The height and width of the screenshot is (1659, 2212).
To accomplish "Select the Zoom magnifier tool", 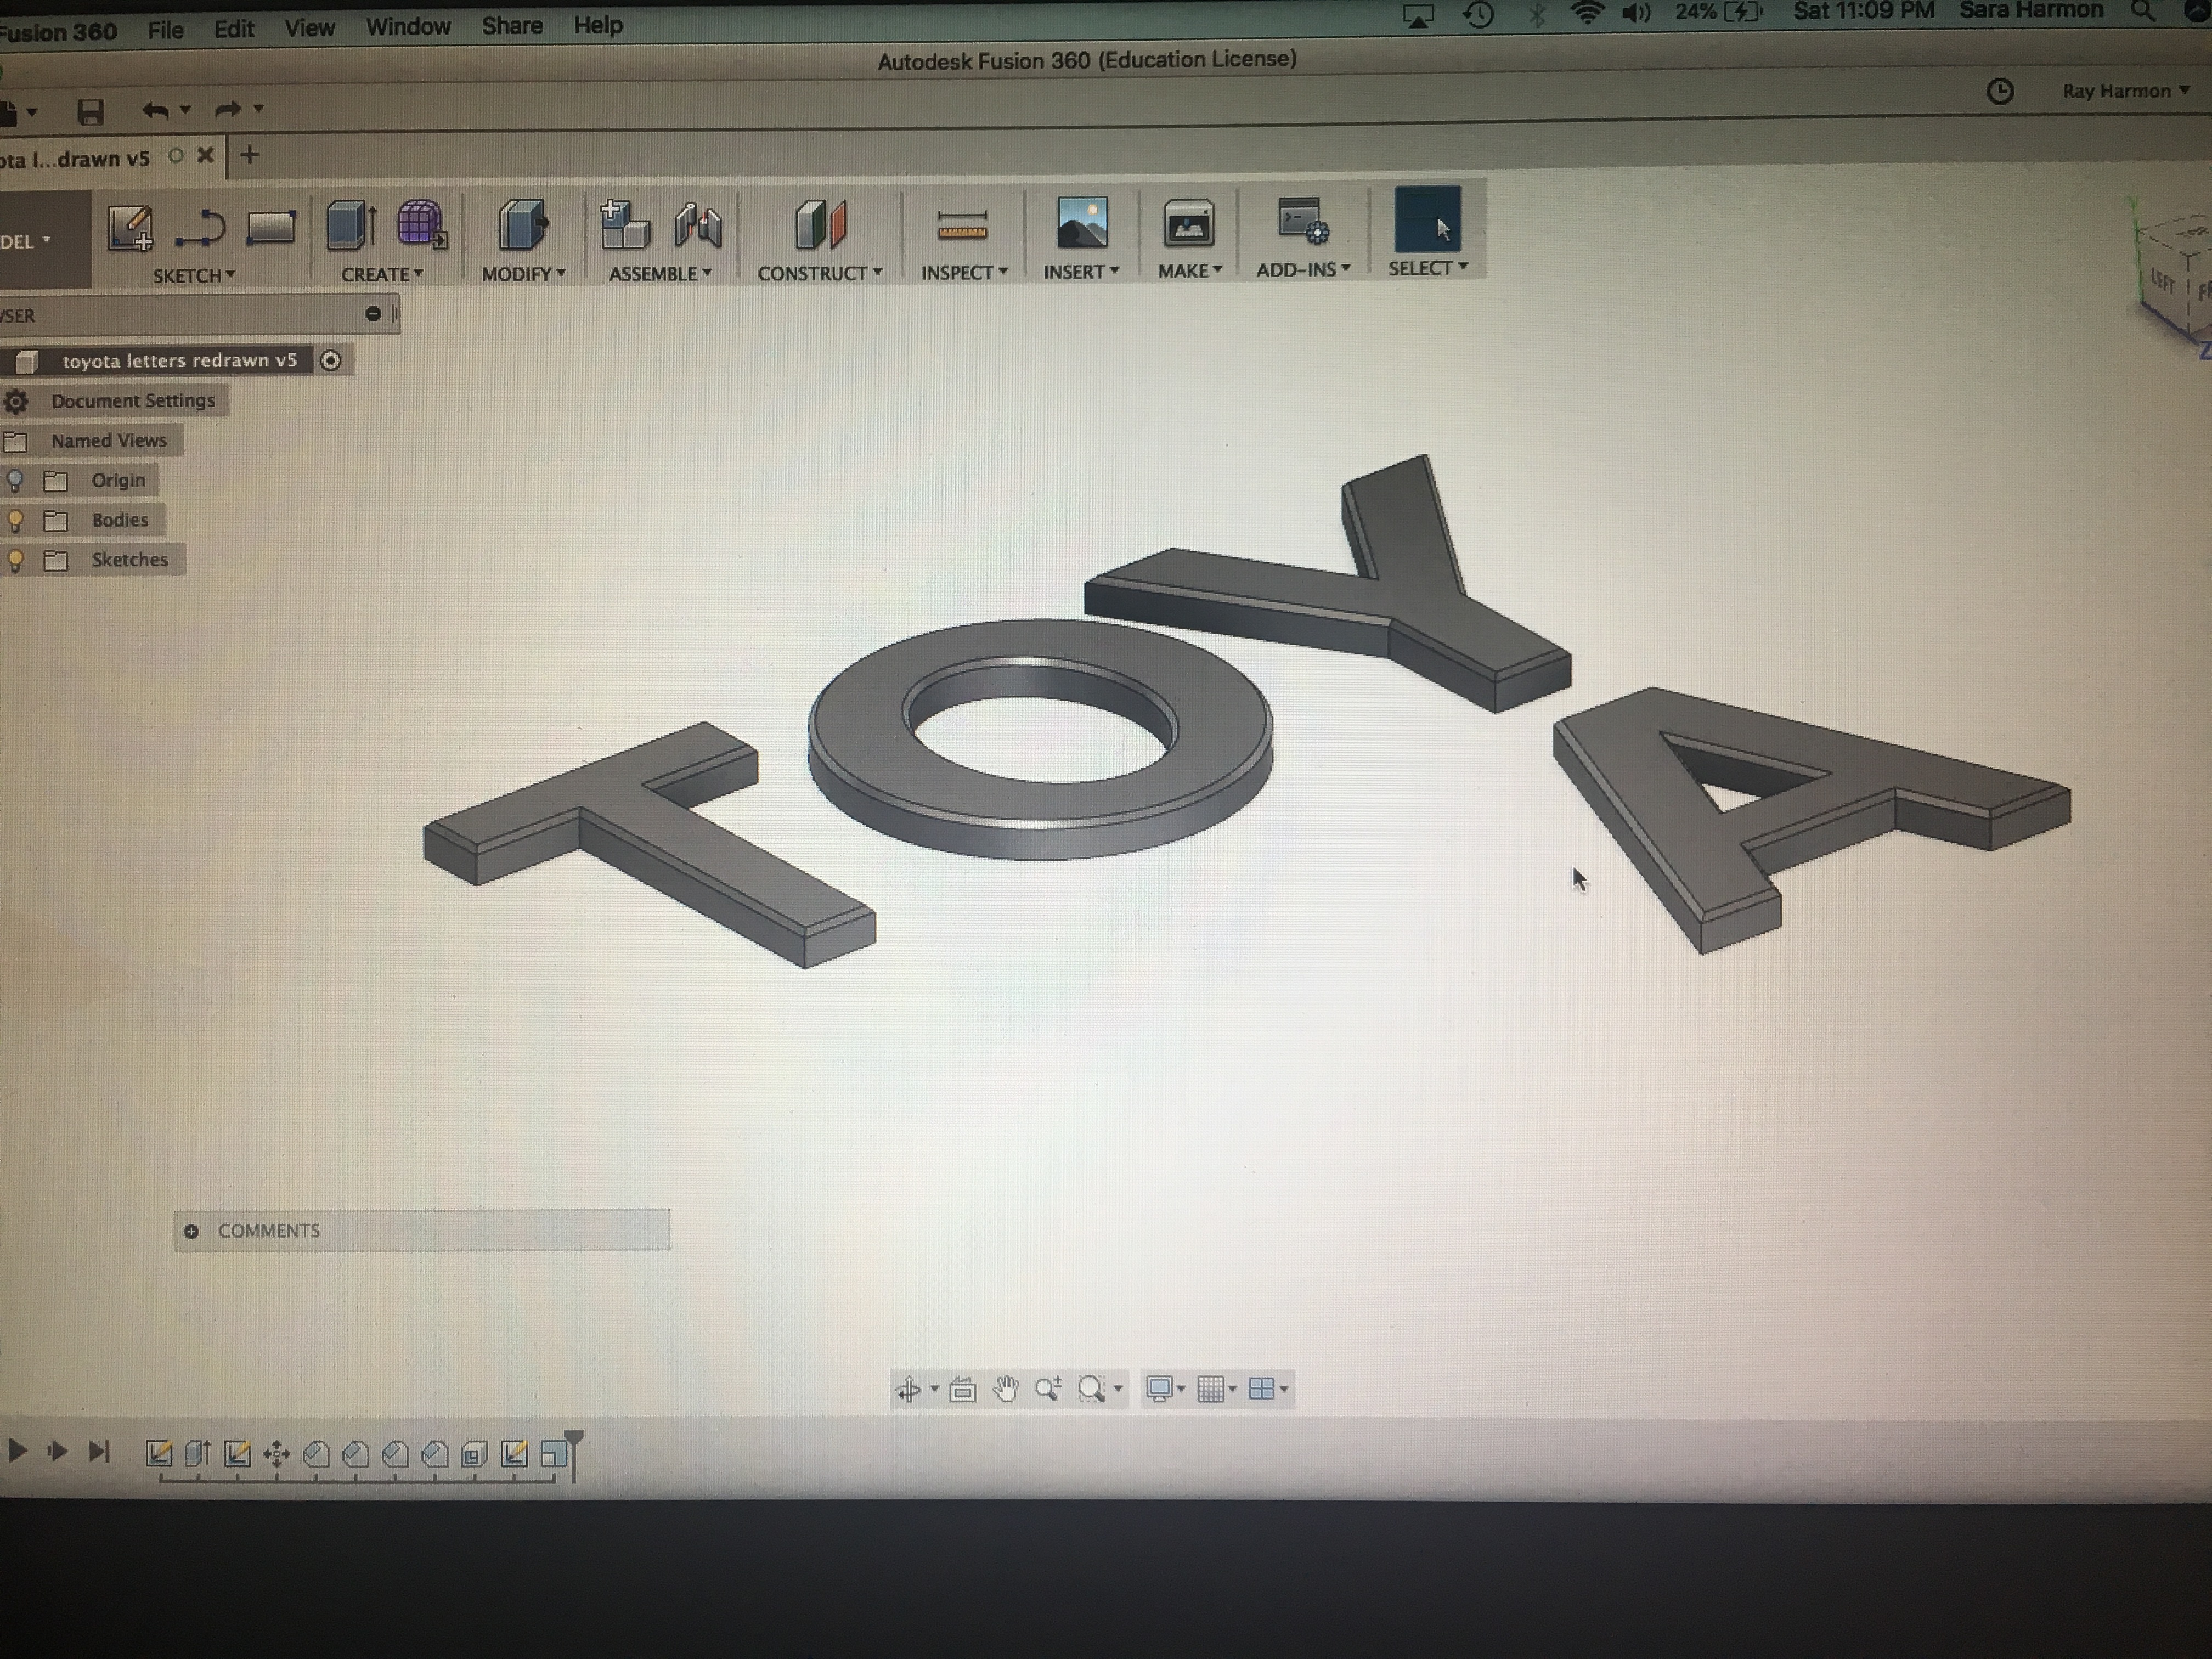I will 1048,1388.
